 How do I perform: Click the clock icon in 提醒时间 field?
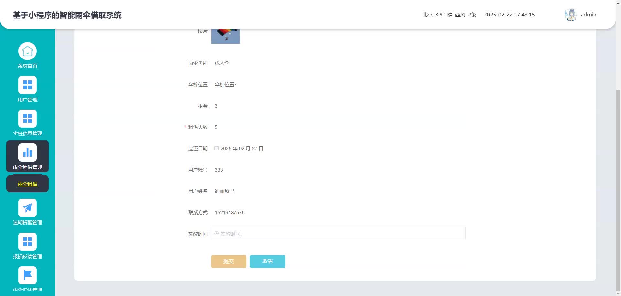pyautogui.click(x=216, y=233)
